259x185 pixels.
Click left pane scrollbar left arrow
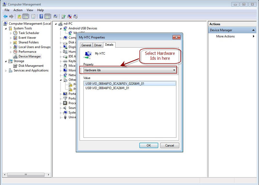point(5,175)
